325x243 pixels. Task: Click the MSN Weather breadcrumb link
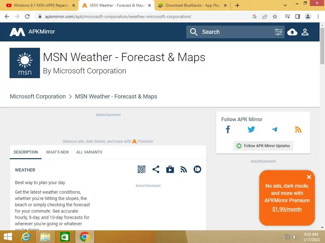pos(116,97)
